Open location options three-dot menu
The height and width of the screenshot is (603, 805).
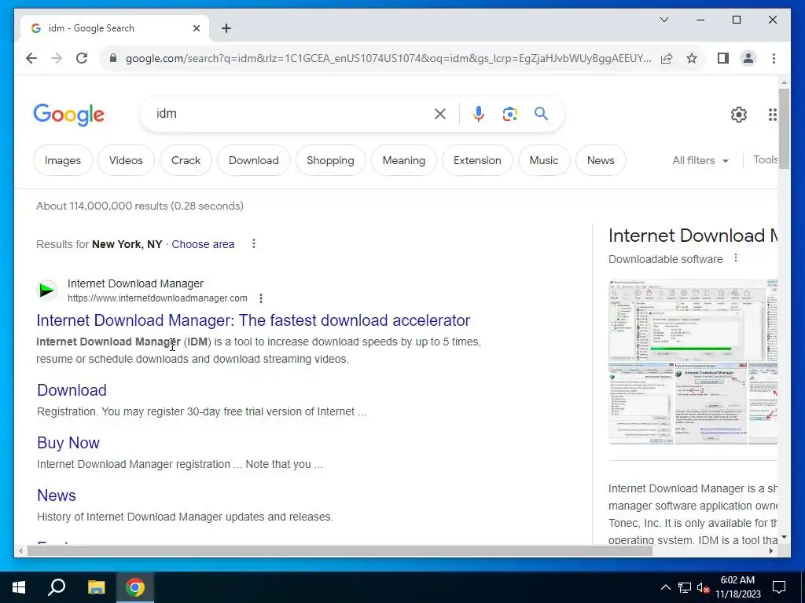(254, 244)
